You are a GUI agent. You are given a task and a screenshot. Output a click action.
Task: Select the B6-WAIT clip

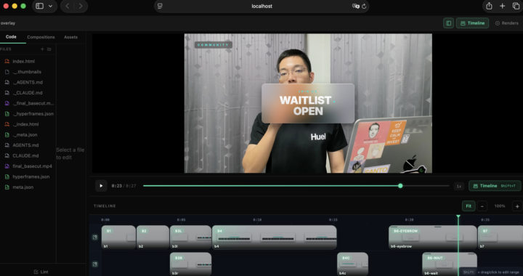pos(450,264)
